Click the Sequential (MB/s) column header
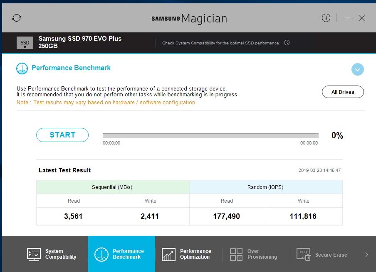The height and width of the screenshot is (272, 376). [113, 187]
